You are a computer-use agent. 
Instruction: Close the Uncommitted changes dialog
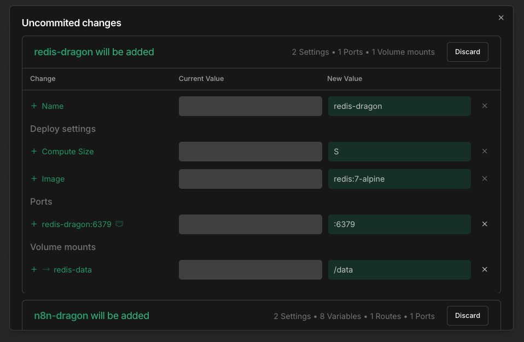click(501, 17)
